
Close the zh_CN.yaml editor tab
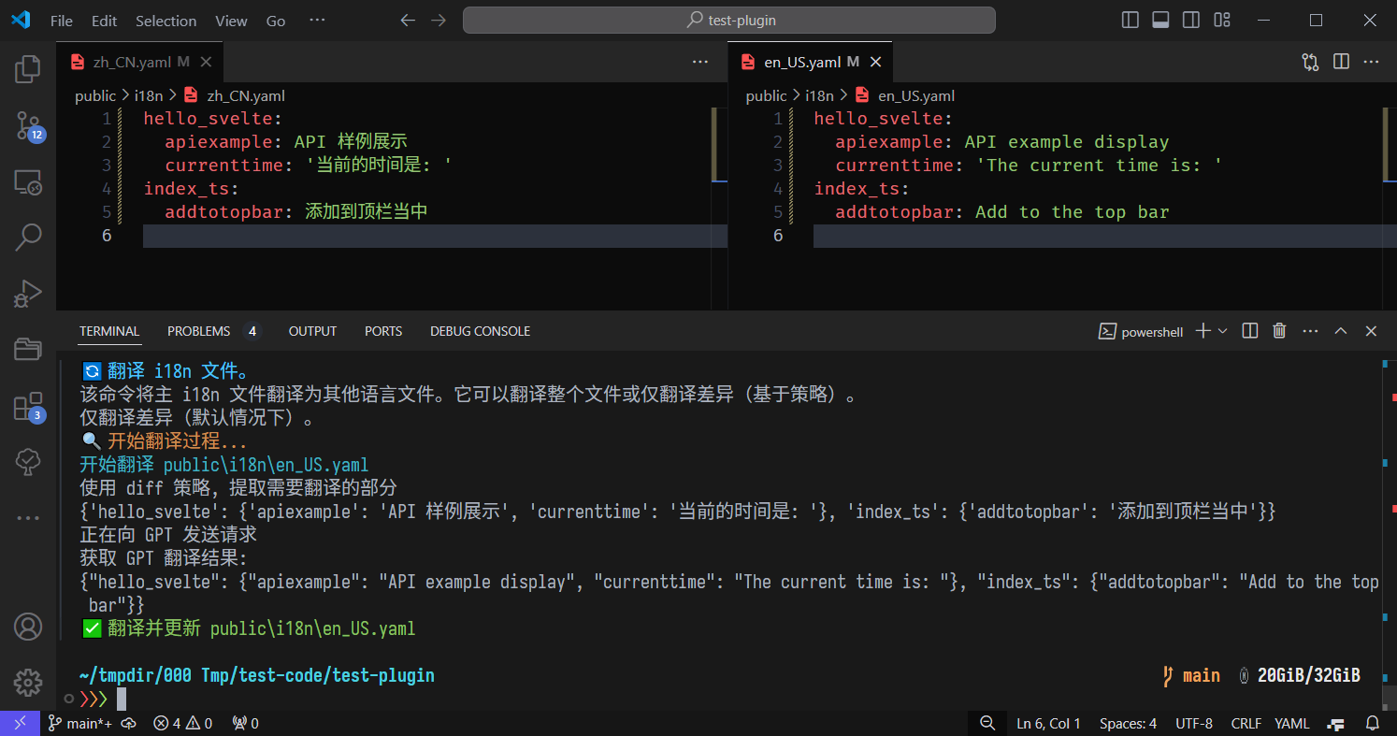click(x=206, y=62)
